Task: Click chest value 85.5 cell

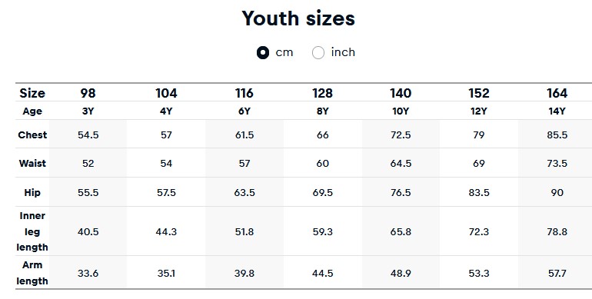Action: [557, 135]
